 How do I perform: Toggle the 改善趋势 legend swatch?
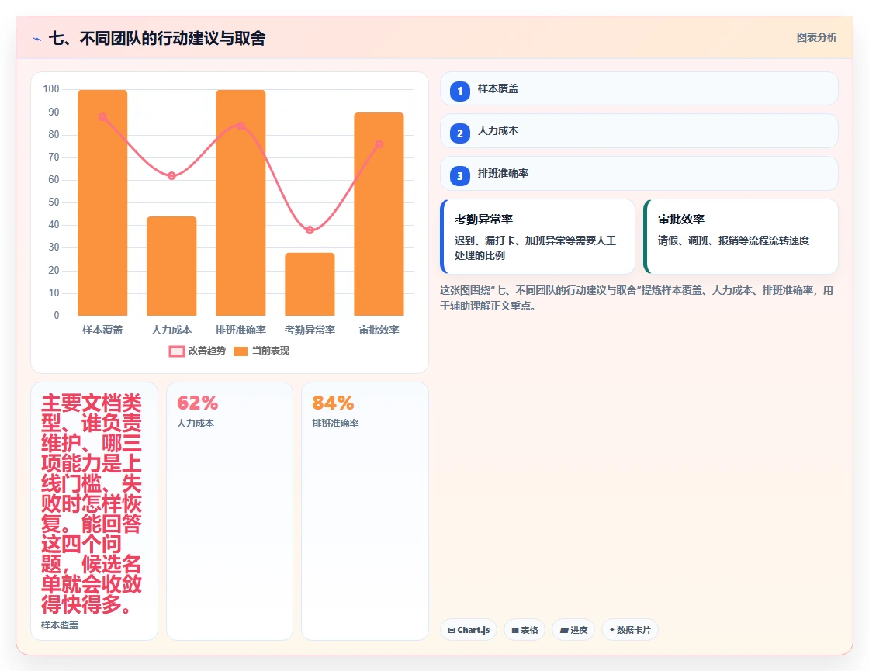coord(176,351)
